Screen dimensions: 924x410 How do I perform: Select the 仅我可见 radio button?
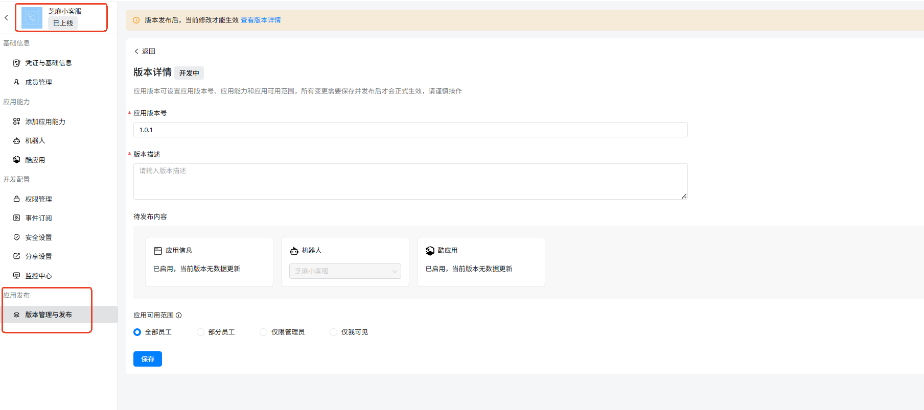pos(333,332)
